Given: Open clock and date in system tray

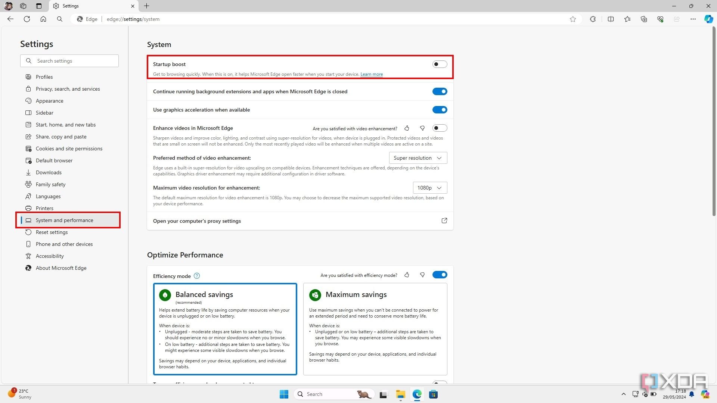Looking at the screenshot, I should click(674, 394).
